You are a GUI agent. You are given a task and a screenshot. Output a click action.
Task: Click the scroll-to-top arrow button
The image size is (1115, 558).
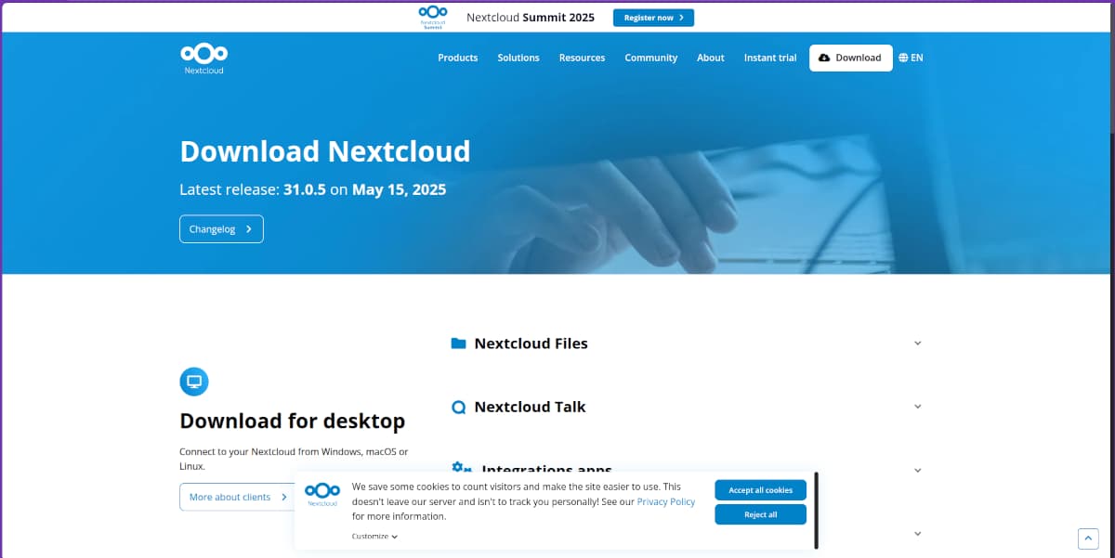1088,539
